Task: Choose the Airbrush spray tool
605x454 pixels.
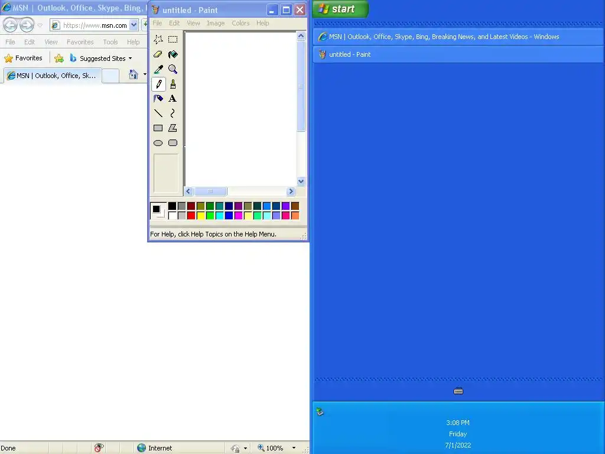Action: pos(158,99)
